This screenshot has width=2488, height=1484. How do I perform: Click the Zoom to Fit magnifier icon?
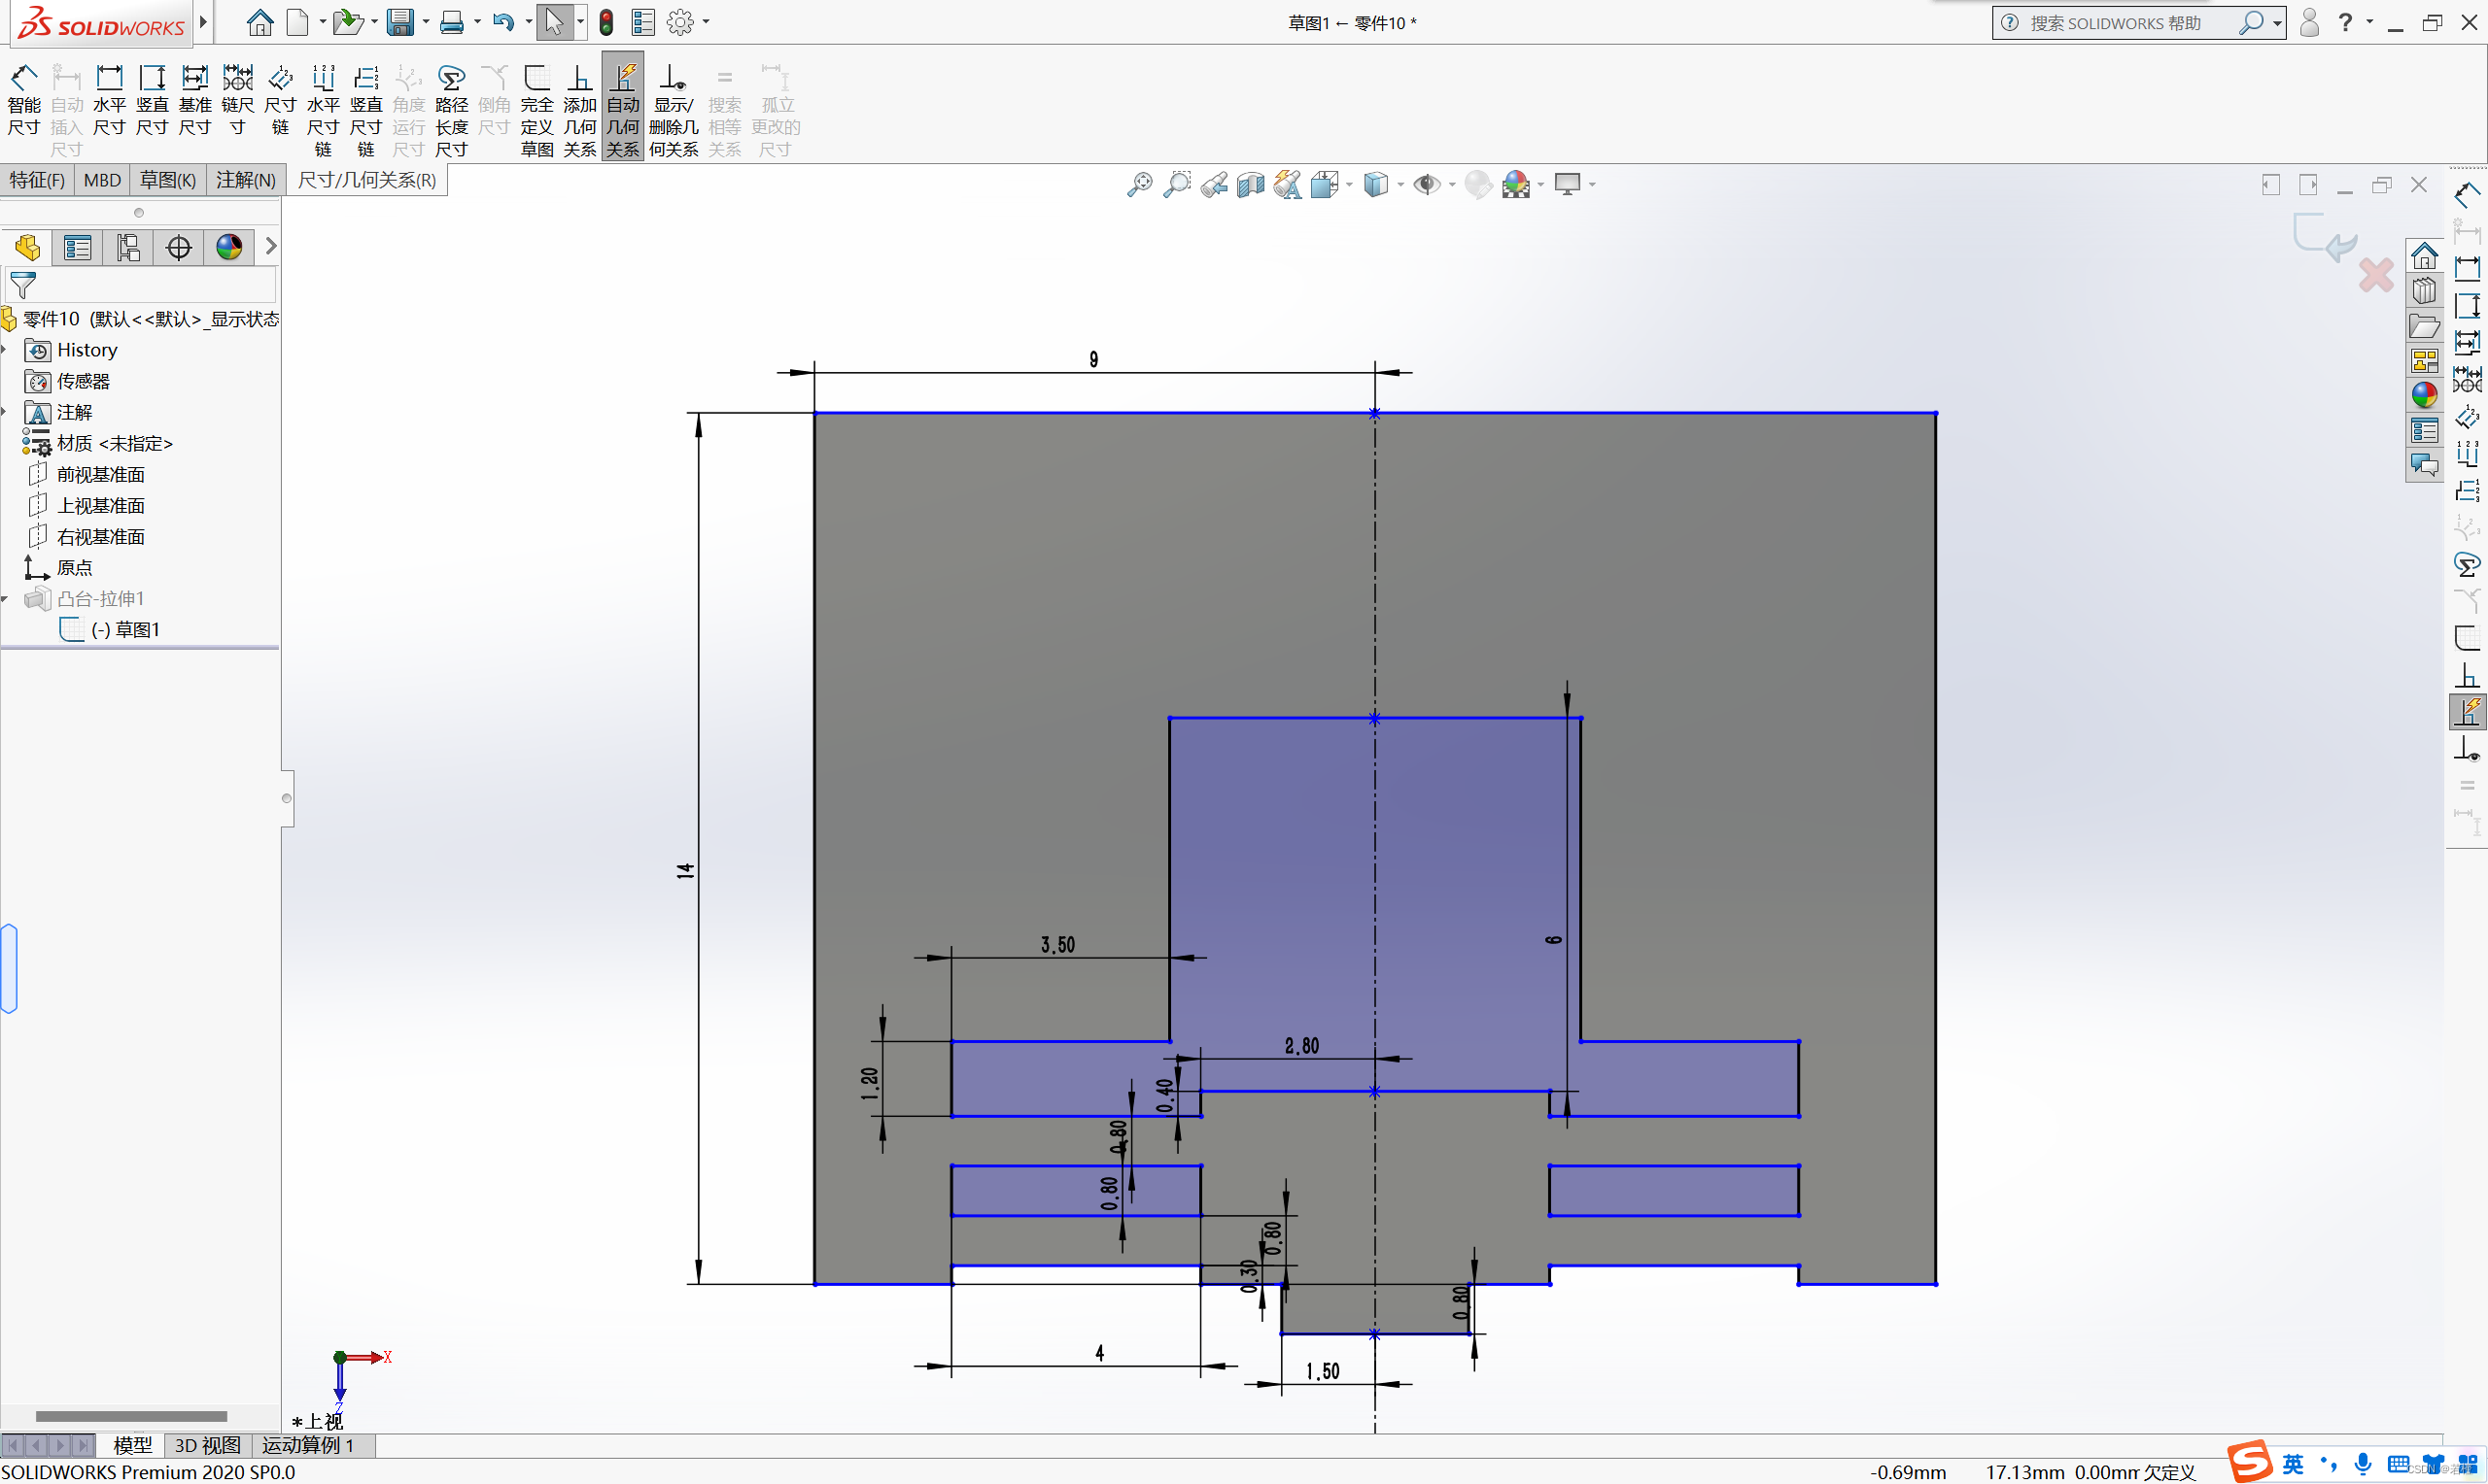1138,185
